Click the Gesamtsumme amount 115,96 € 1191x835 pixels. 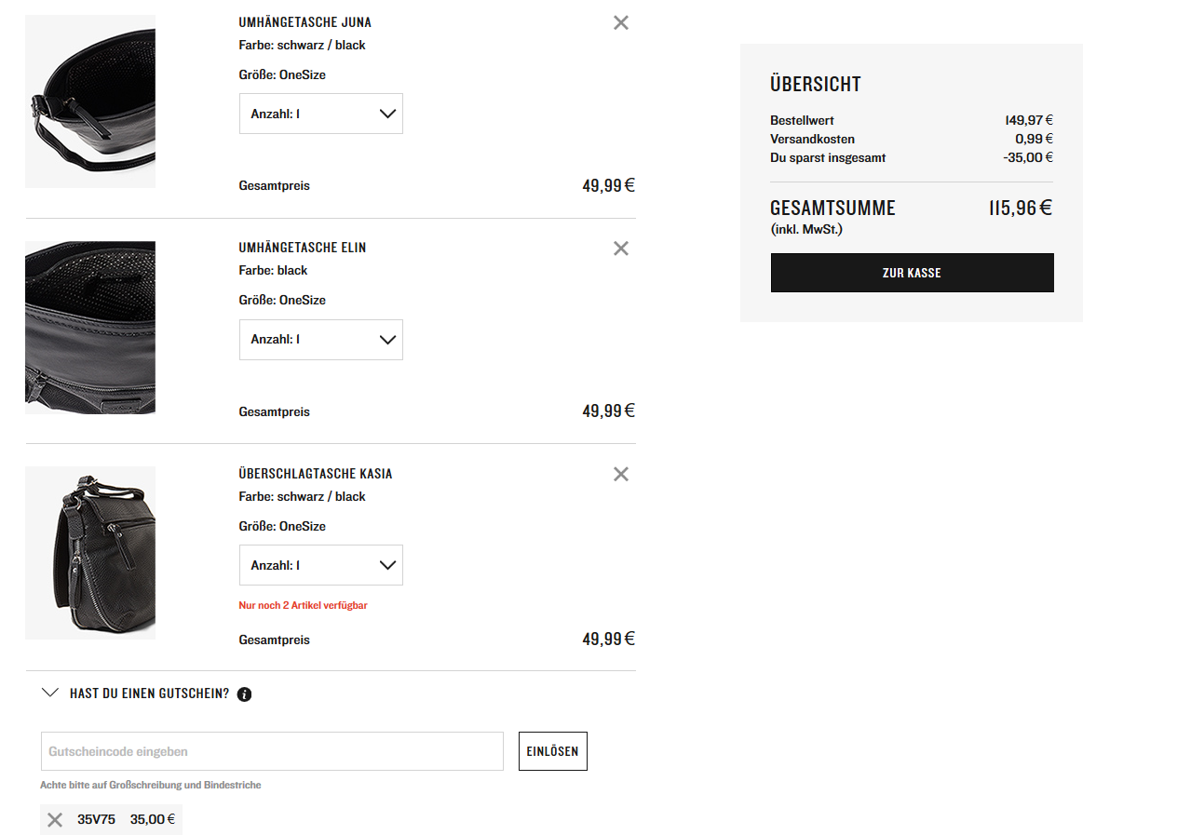(x=1020, y=209)
